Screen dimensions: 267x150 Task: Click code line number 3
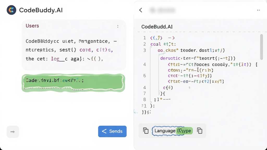[x=144, y=50]
